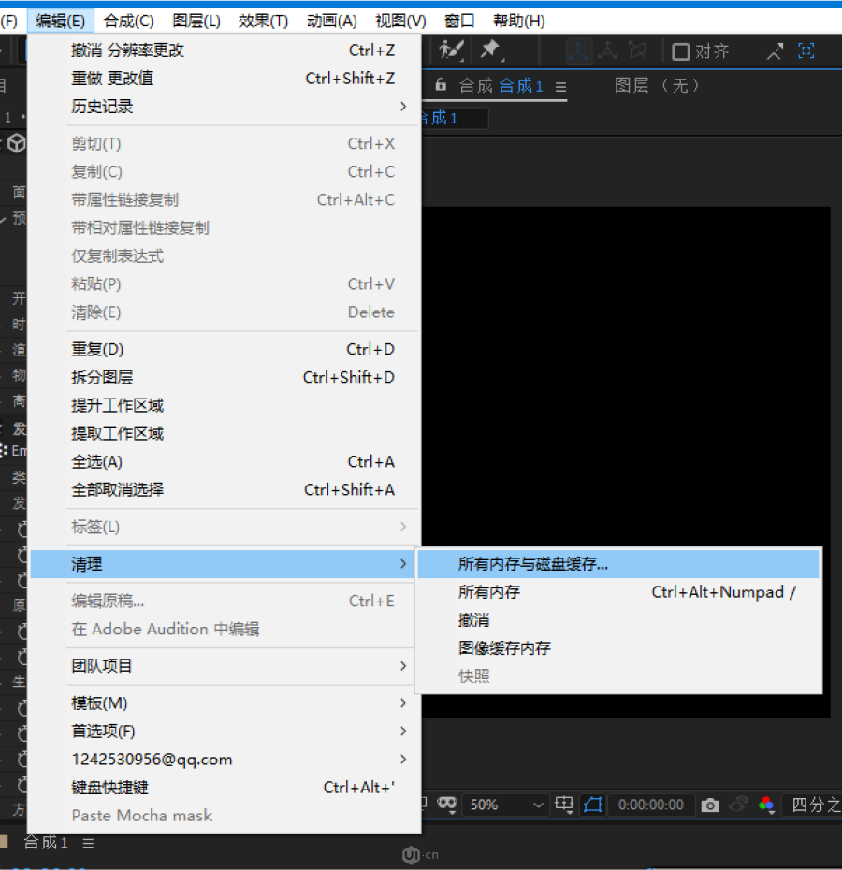Open the grid and guide options icon
842x870 pixels.
564,805
